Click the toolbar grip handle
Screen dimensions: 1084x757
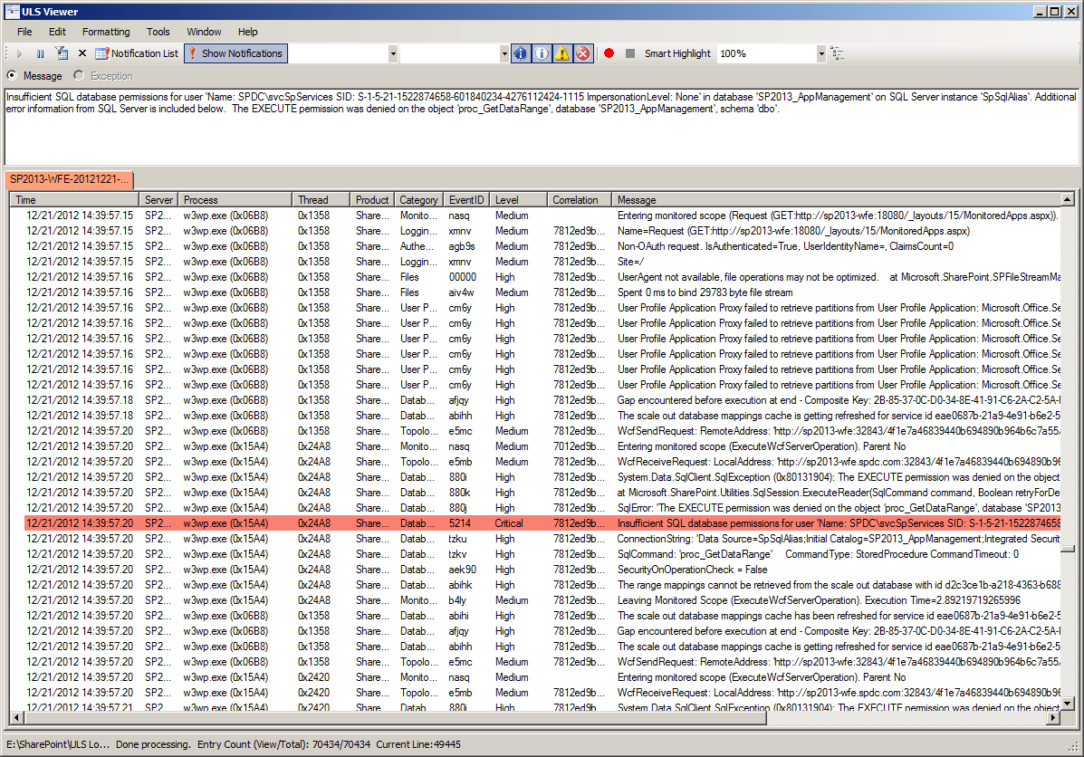[x=7, y=53]
